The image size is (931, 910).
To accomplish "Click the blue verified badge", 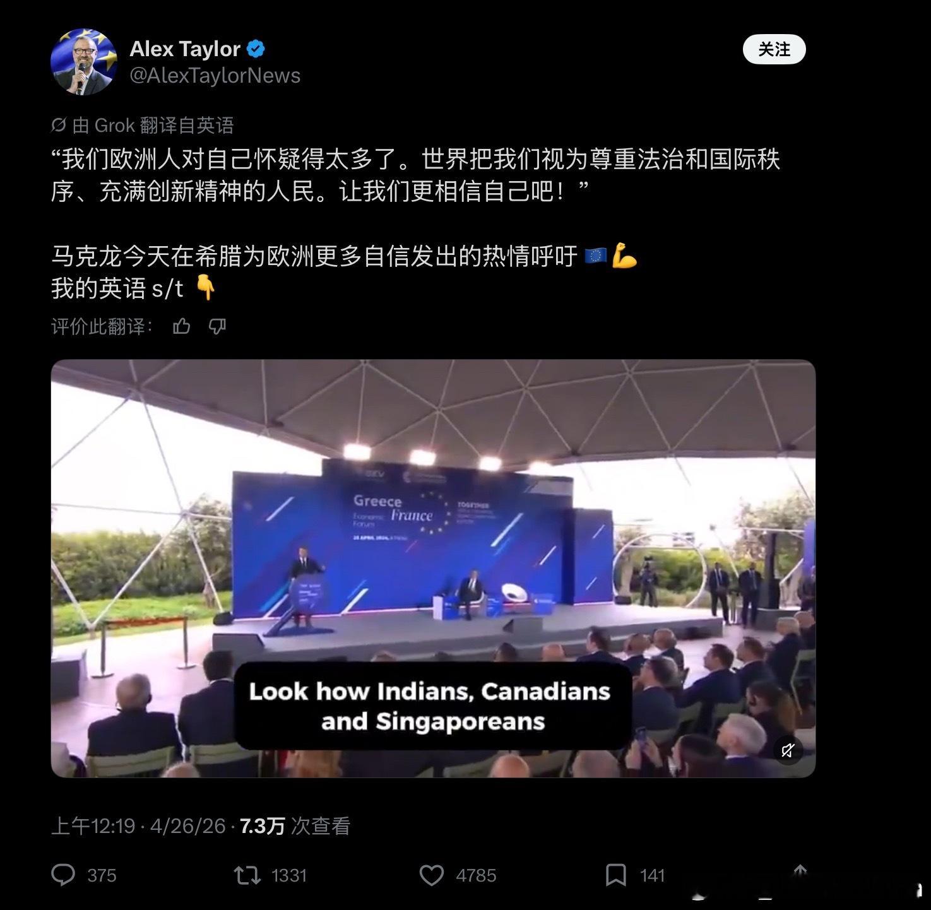I will click(256, 49).
